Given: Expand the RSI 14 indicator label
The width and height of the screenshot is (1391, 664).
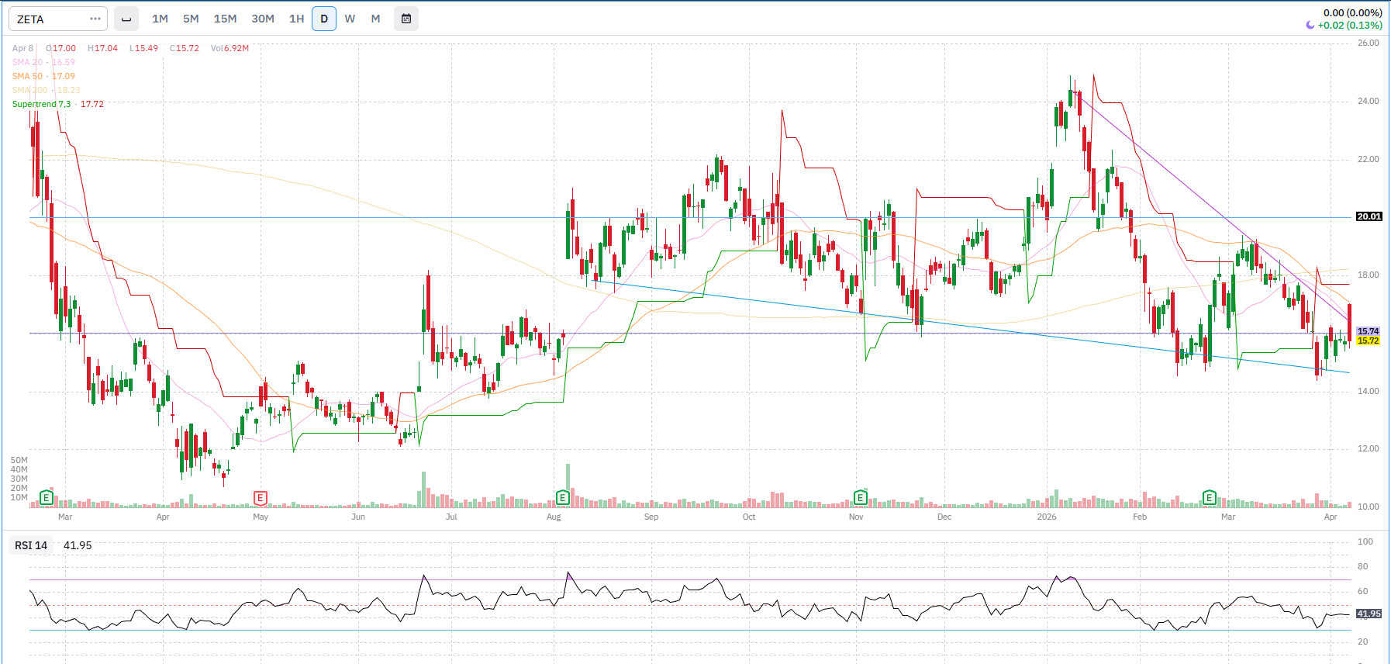Looking at the screenshot, I should click(31, 545).
